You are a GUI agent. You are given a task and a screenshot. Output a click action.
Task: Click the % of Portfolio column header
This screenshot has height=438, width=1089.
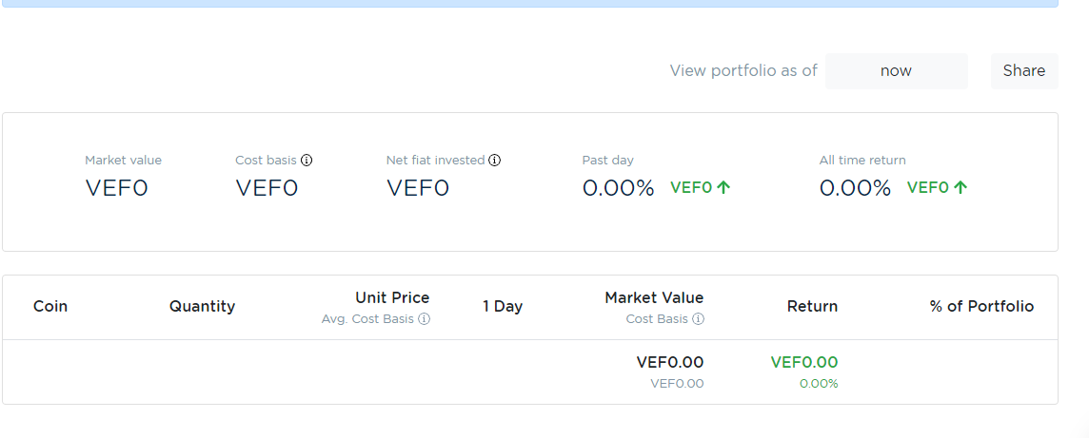click(981, 306)
